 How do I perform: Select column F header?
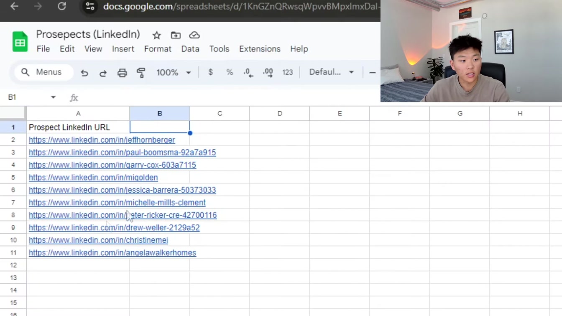(400, 113)
